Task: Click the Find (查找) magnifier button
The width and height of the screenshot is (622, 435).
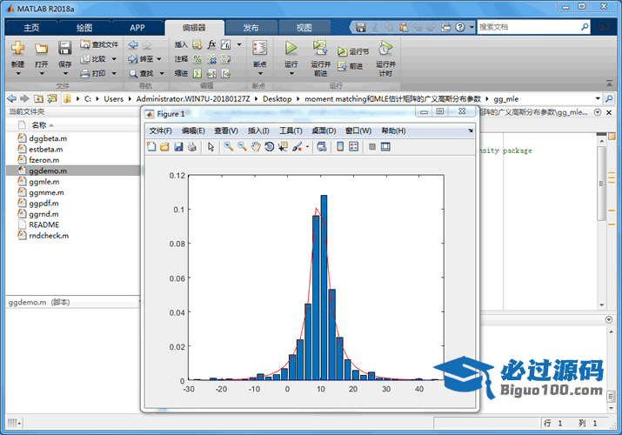Action: click(x=141, y=73)
